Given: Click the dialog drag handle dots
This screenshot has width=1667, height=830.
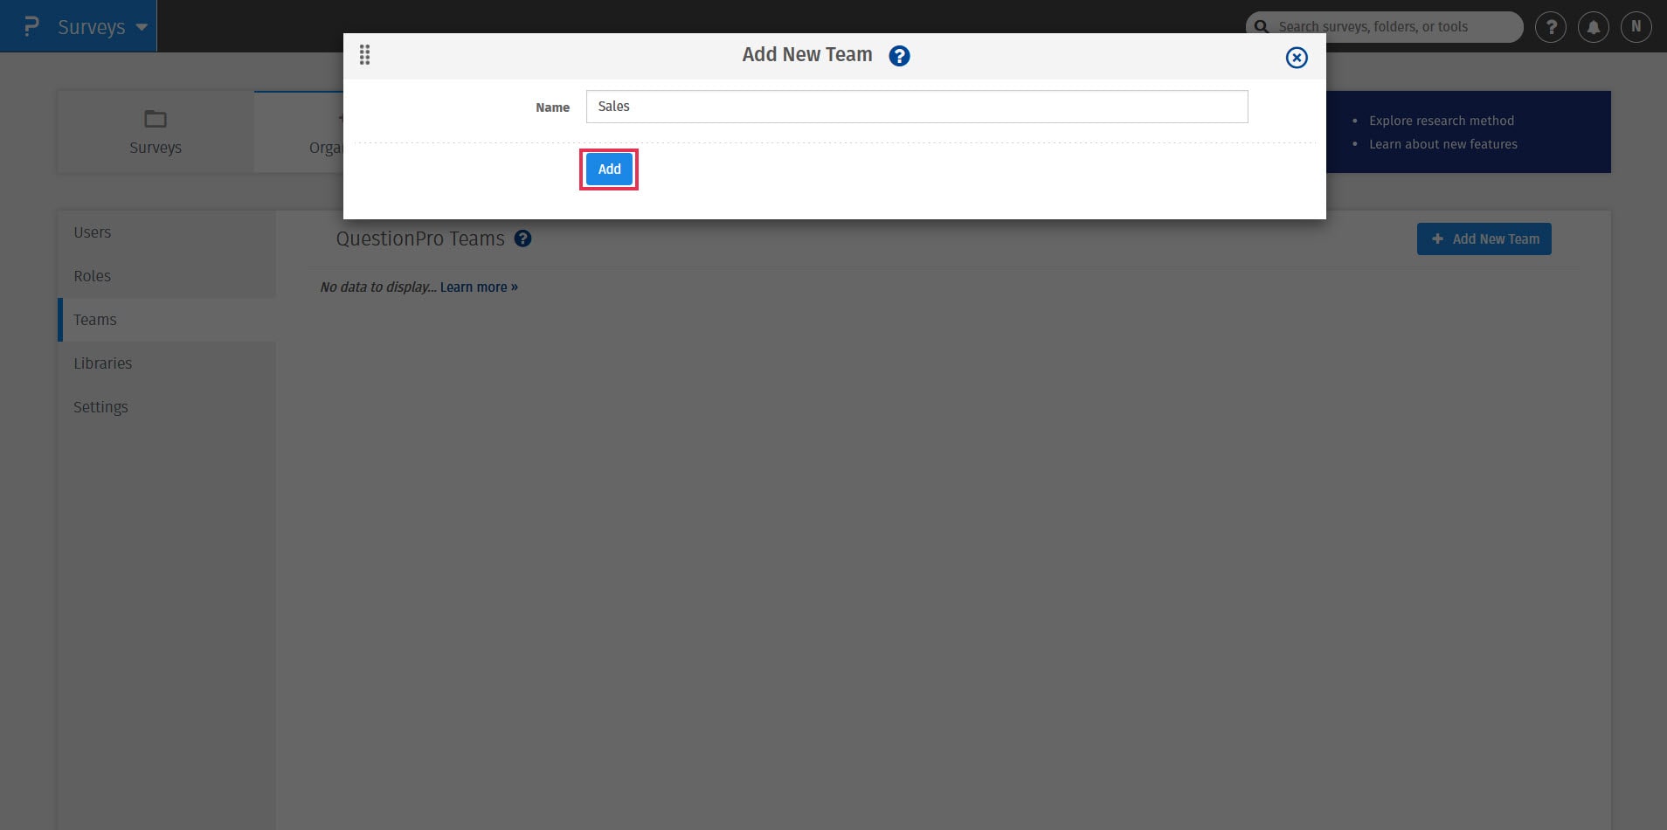Looking at the screenshot, I should pyautogui.click(x=365, y=55).
